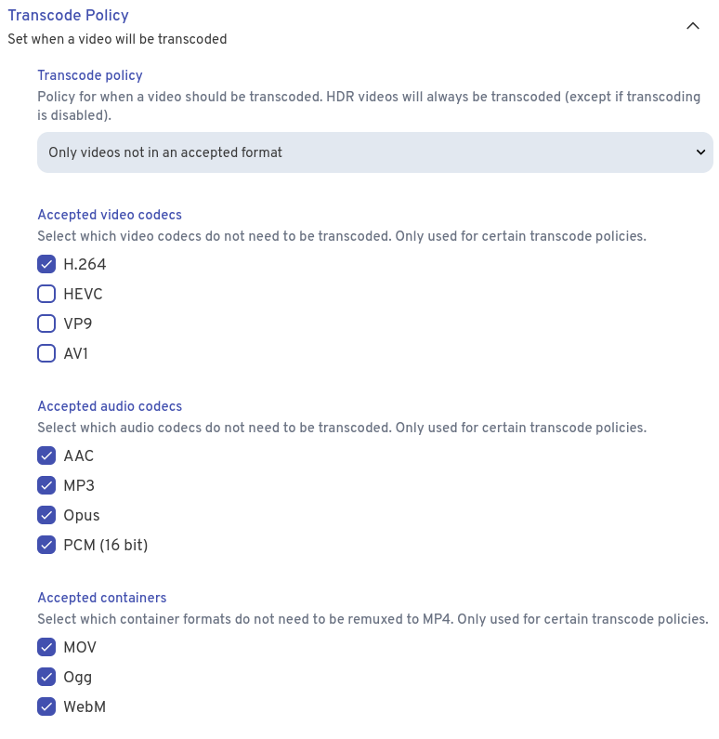Untick the MP3 audio codec

tap(46, 486)
